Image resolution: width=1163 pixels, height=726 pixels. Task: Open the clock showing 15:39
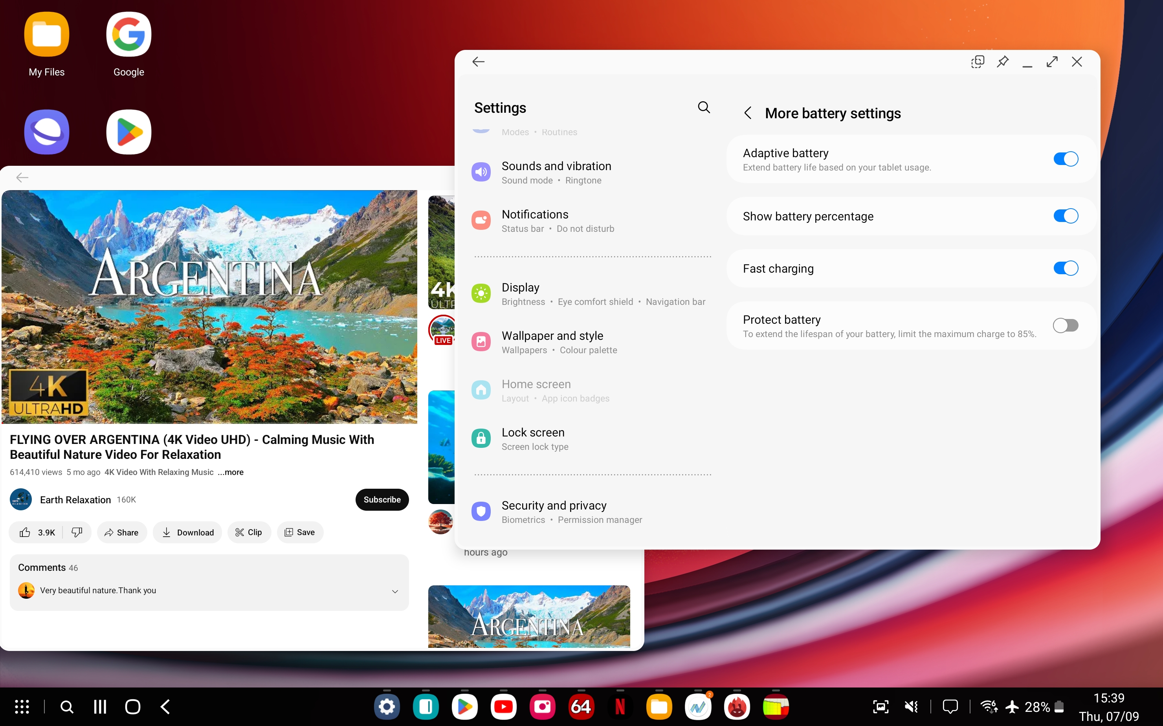(1109, 698)
